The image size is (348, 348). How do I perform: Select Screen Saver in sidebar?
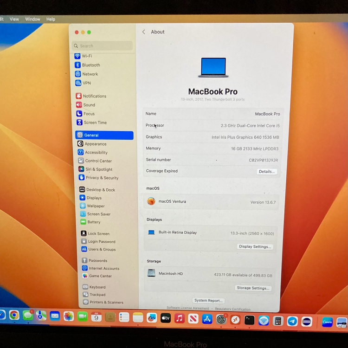tap(96, 214)
